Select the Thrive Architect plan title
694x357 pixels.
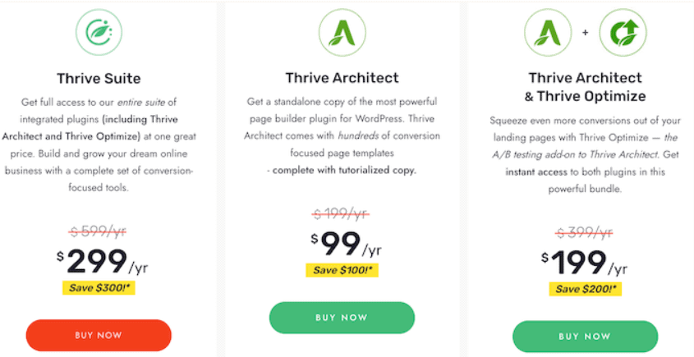click(x=342, y=78)
